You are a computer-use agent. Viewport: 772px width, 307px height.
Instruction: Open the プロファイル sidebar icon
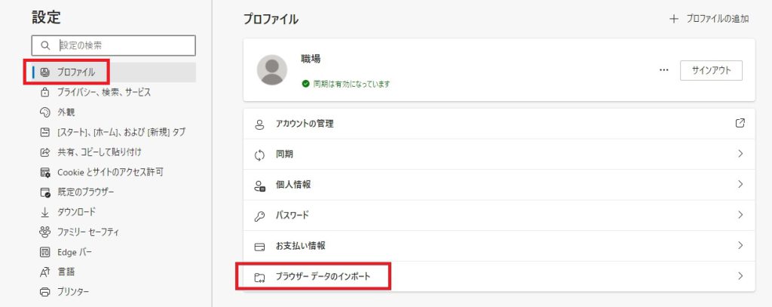point(44,72)
